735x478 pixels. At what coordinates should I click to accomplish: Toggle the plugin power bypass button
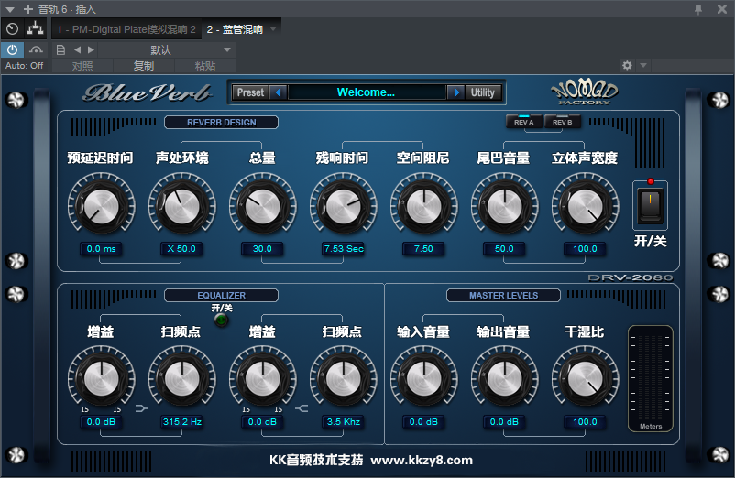12,49
